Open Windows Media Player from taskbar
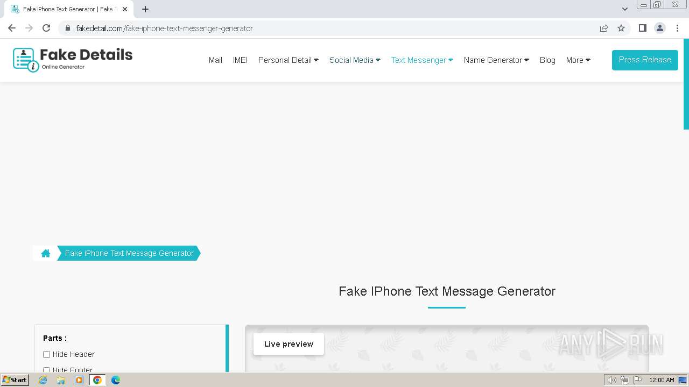The width and height of the screenshot is (689, 387). click(79, 380)
